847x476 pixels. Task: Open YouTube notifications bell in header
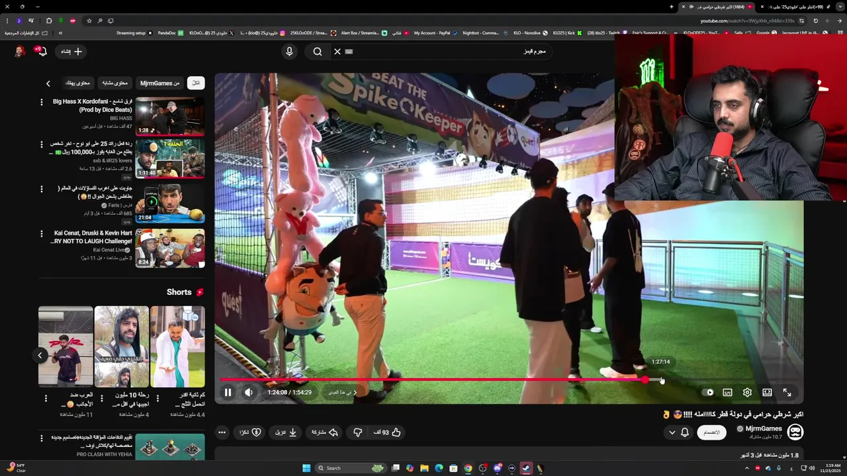pyautogui.click(x=42, y=52)
